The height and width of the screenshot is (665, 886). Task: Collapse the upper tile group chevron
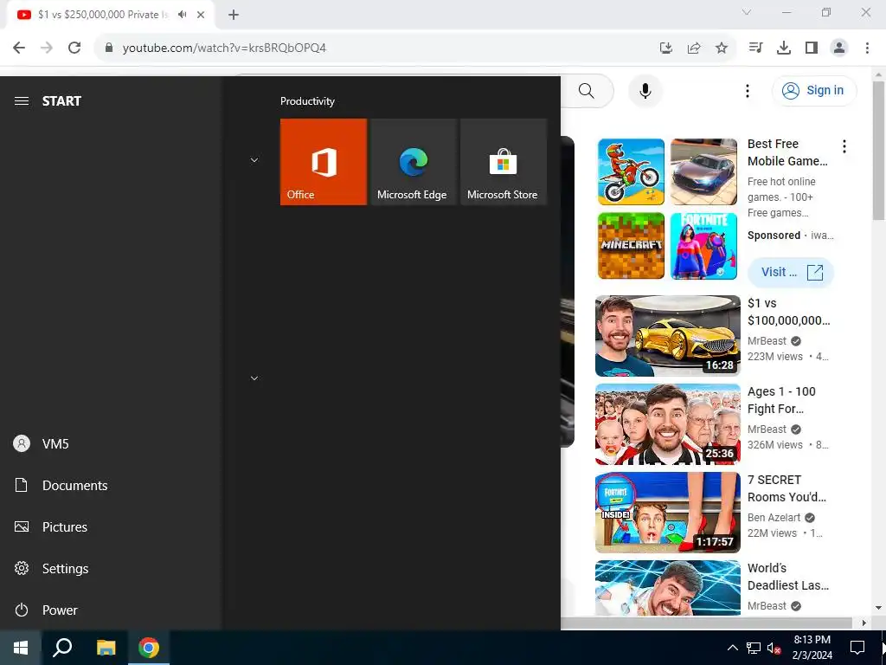tap(254, 160)
